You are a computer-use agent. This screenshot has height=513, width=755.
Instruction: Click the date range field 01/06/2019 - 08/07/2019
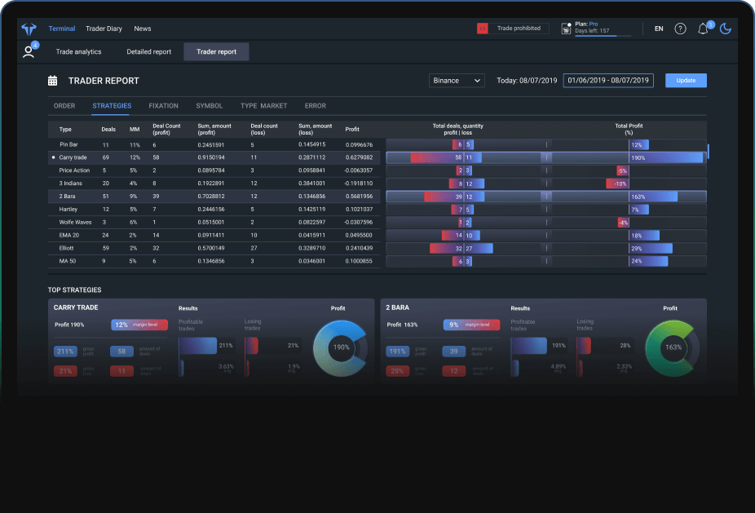tap(610, 80)
